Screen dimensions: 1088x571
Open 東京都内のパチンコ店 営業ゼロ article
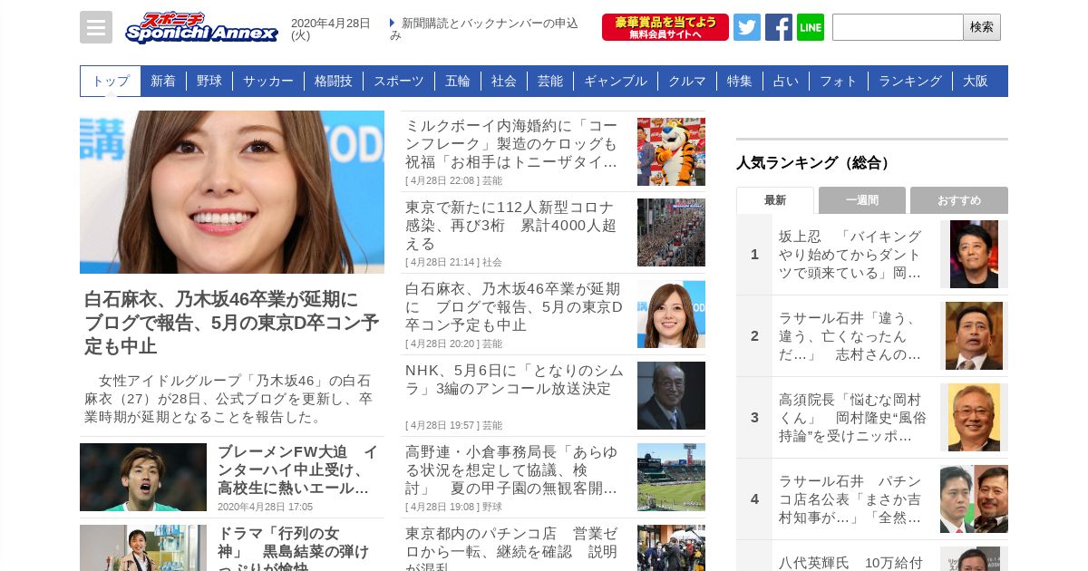[511, 547]
